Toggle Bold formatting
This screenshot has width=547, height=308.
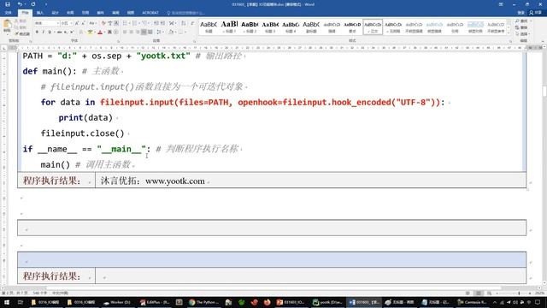[37, 33]
